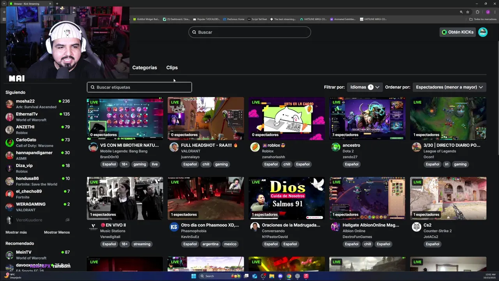The width and height of the screenshot is (499, 281).
Task: Click Mostrar Menos in sidebar
Action: [57, 232]
